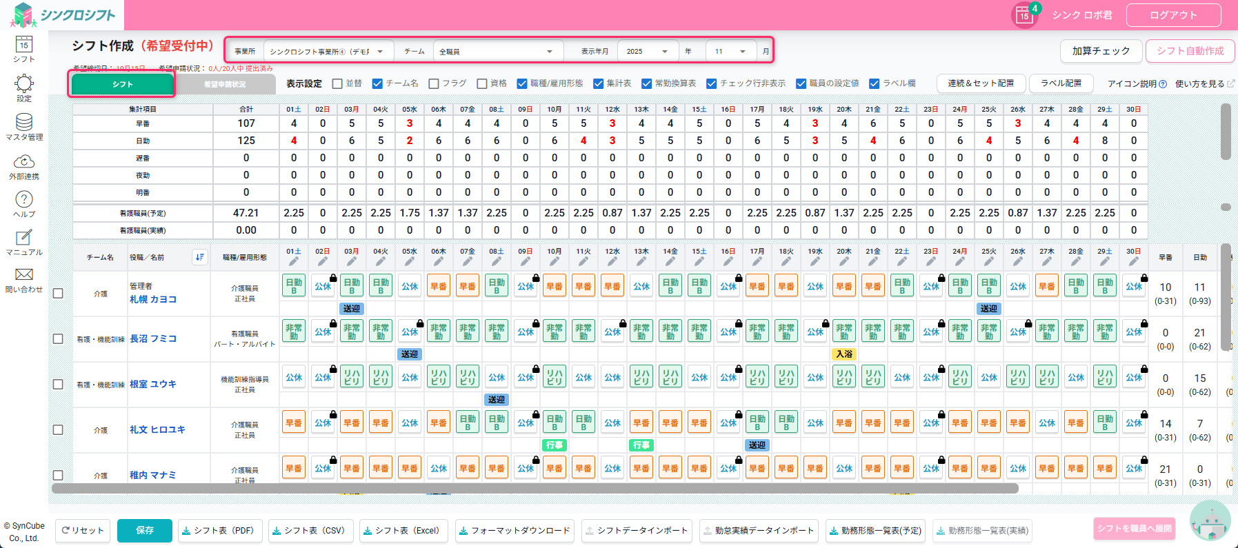Open 外部連携 cloud icon

coord(24,163)
